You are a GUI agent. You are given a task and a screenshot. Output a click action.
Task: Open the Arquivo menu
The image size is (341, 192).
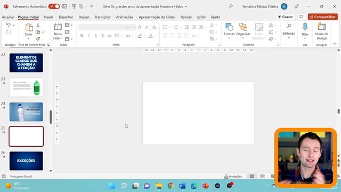coord(8,17)
